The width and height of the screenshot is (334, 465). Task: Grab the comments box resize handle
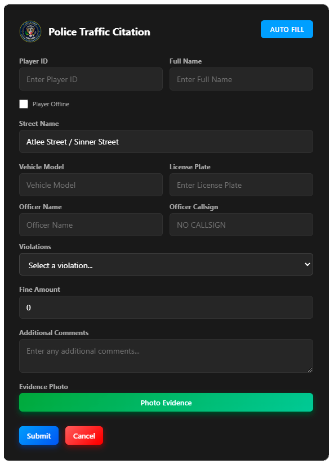click(x=310, y=369)
